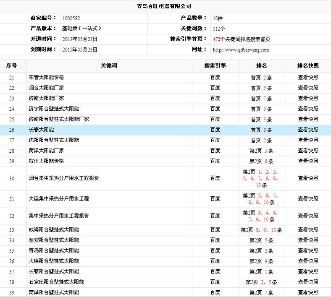
Task: Select keyword 烟台太阳能厂家
Action: (x=46, y=88)
